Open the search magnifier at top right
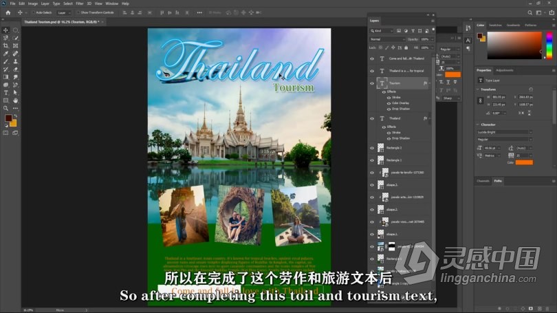Screen dimensions: 557x313 pyautogui.click(x=529, y=12)
